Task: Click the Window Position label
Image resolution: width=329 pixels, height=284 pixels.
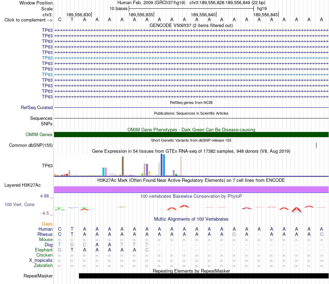Action: [x=36, y=3]
